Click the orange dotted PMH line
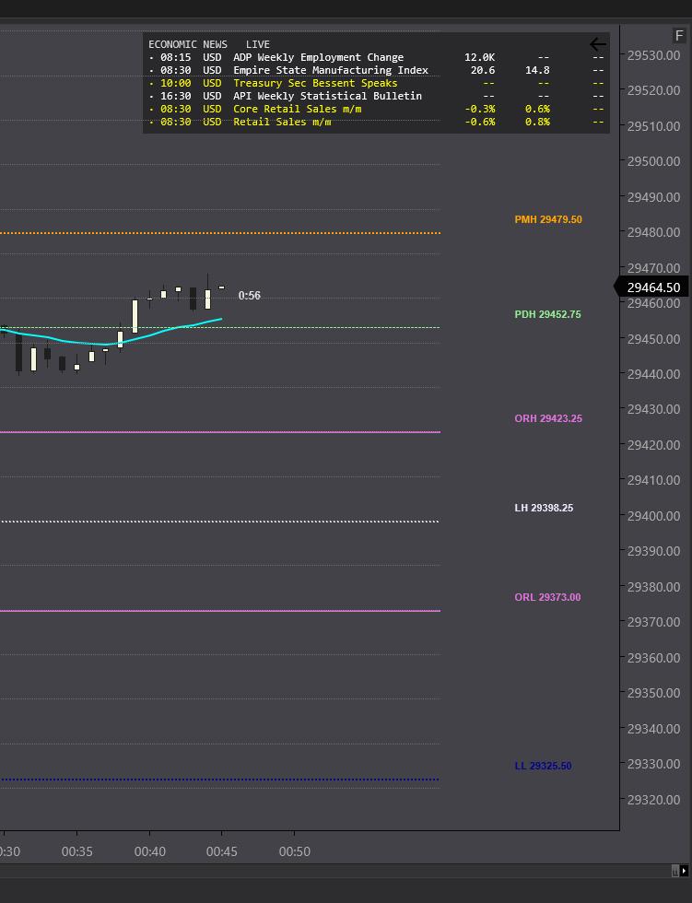Image resolution: width=692 pixels, height=903 pixels. 220,233
